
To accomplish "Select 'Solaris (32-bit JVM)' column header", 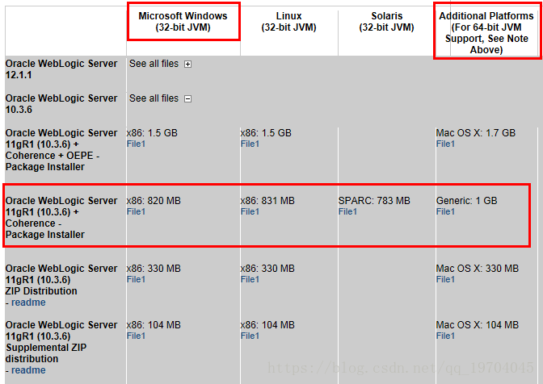I will tap(386, 22).
